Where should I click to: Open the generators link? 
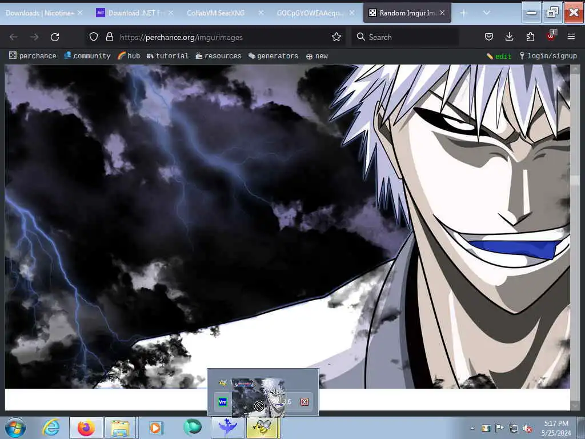coord(274,55)
